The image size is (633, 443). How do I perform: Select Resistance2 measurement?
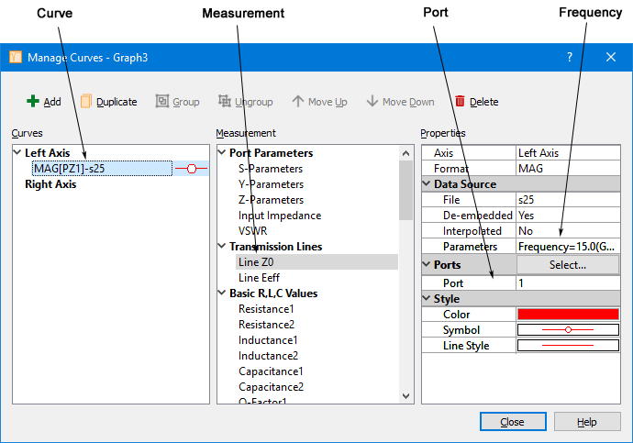266,325
